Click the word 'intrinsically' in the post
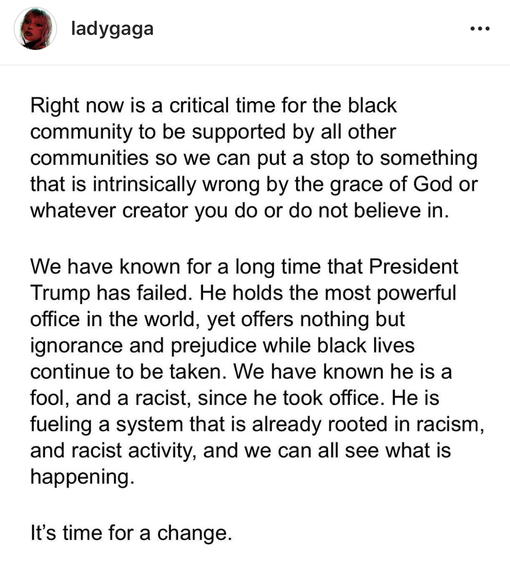The image size is (510, 574). 144,185
